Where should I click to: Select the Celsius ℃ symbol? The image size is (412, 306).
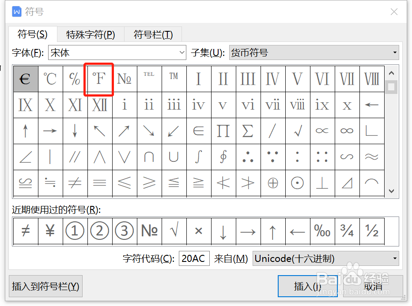click(50, 79)
